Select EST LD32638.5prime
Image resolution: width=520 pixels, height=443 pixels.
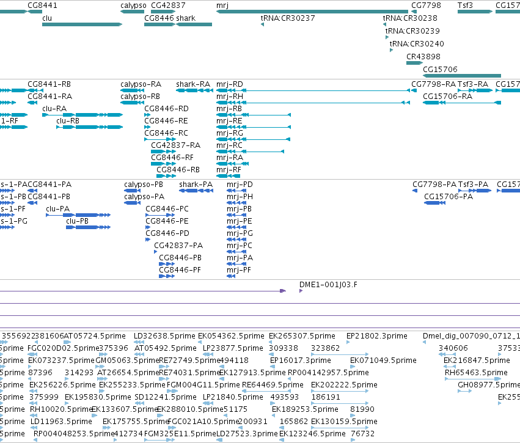[x=139, y=342]
